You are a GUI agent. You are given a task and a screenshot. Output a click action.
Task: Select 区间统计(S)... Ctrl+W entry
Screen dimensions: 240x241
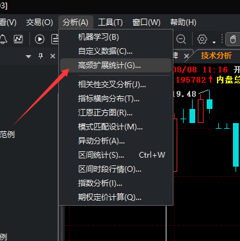116,155
